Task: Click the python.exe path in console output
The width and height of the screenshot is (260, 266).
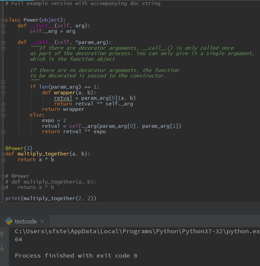Action: [x=137, y=231]
